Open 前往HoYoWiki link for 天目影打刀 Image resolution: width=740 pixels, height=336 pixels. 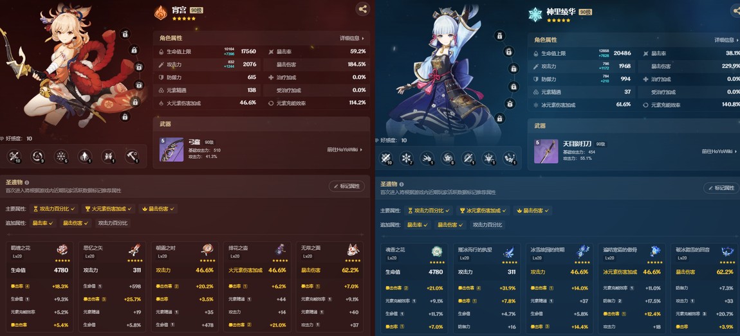click(719, 151)
